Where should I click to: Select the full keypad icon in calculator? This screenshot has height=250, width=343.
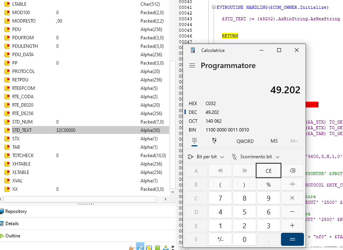click(x=194, y=141)
